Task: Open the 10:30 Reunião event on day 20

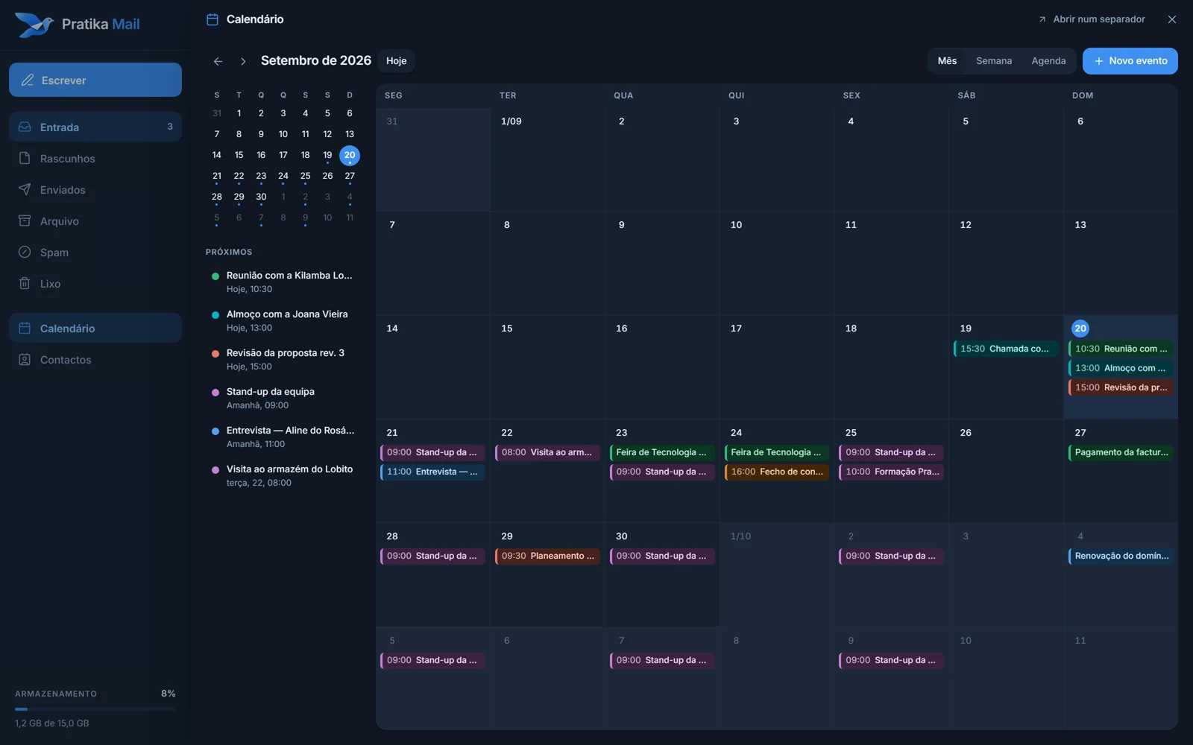Action: click(1121, 349)
